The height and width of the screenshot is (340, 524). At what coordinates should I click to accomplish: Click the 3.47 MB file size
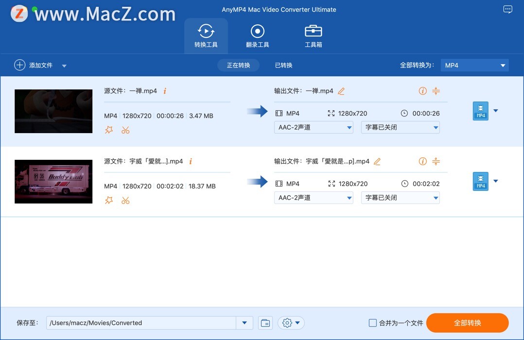tap(201, 116)
